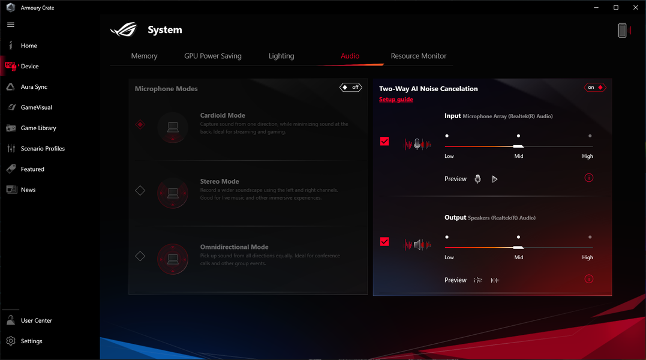Turn off Two-Way AI Noise Cancelation
This screenshot has height=360, width=646.
(x=595, y=88)
